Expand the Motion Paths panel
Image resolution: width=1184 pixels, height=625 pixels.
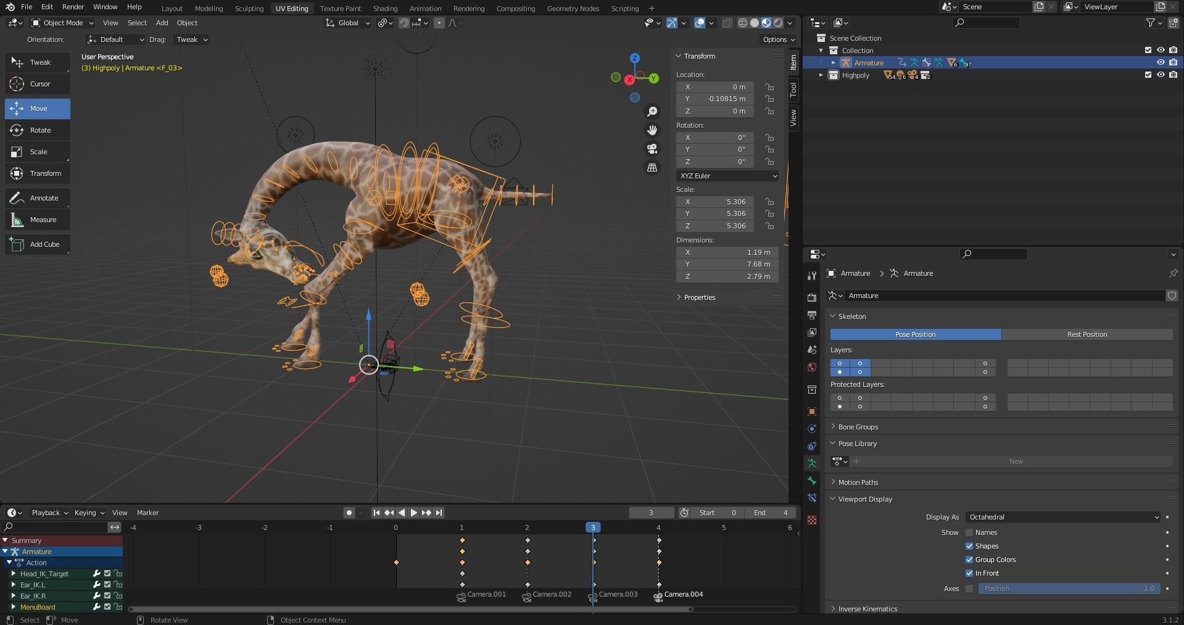click(858, 482)
